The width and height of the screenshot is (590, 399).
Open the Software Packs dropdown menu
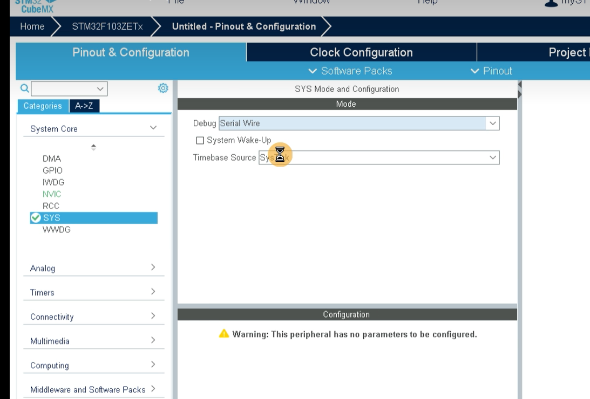[x=350, y=71]
